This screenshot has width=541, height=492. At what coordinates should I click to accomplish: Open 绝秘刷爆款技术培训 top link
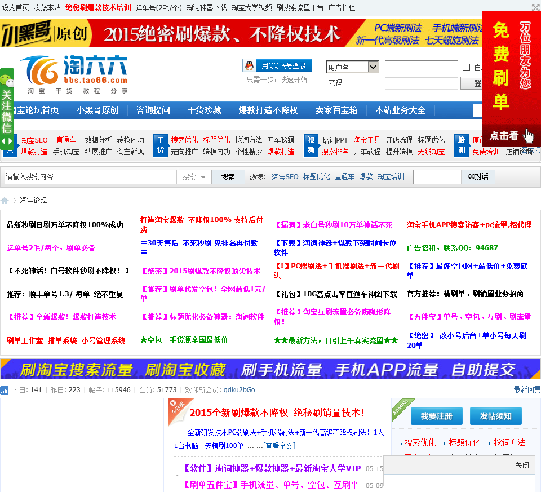pyautogui.click(x=98, y=7)
